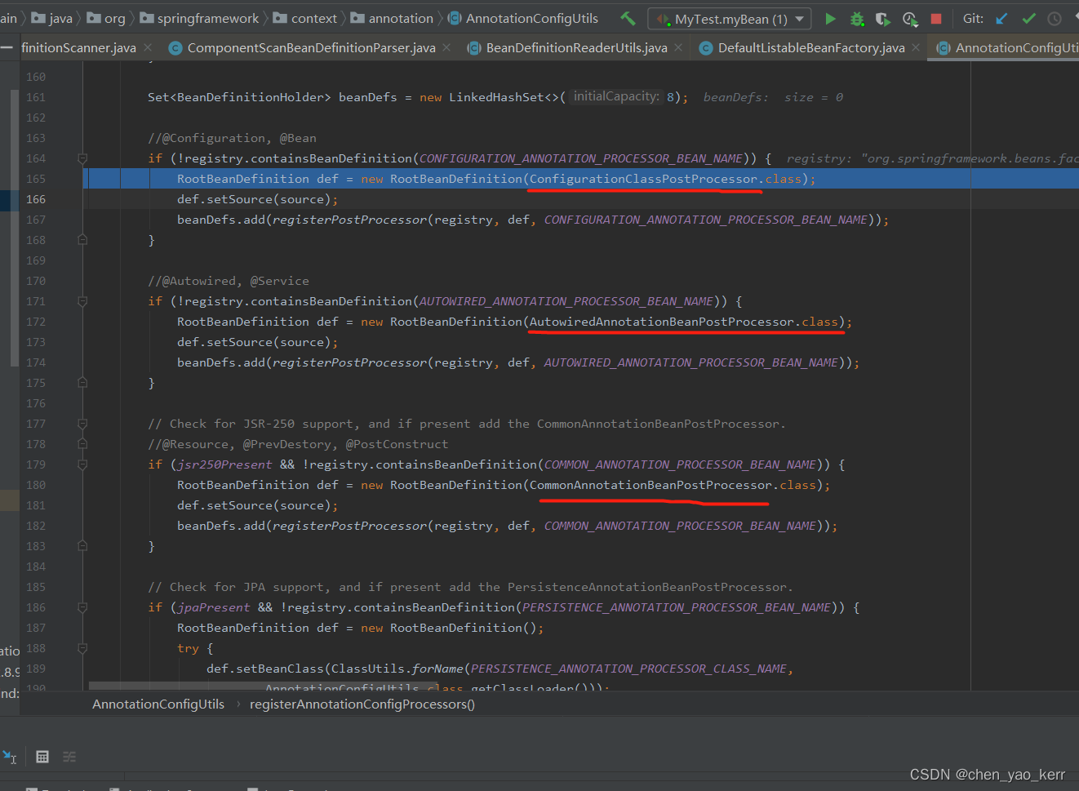Click ConfigurationClassPostProcessor class reference

[x=644, y=179]
